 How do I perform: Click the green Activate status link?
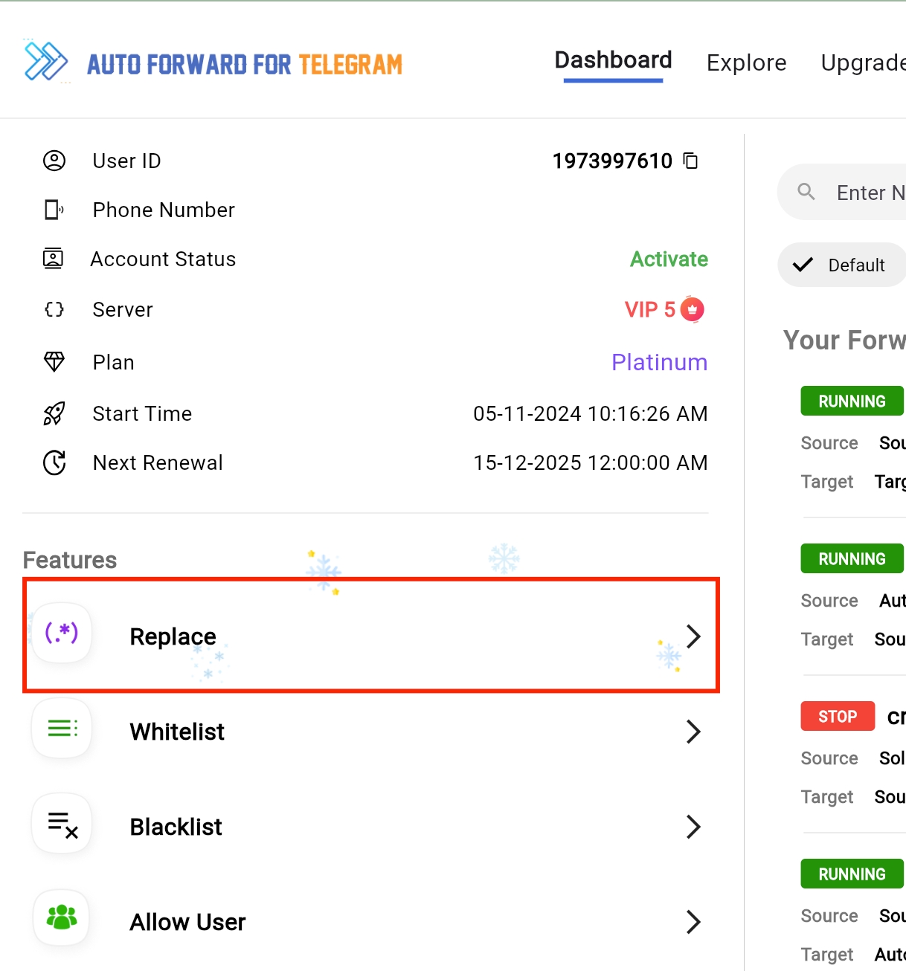[x=669, y=259]
